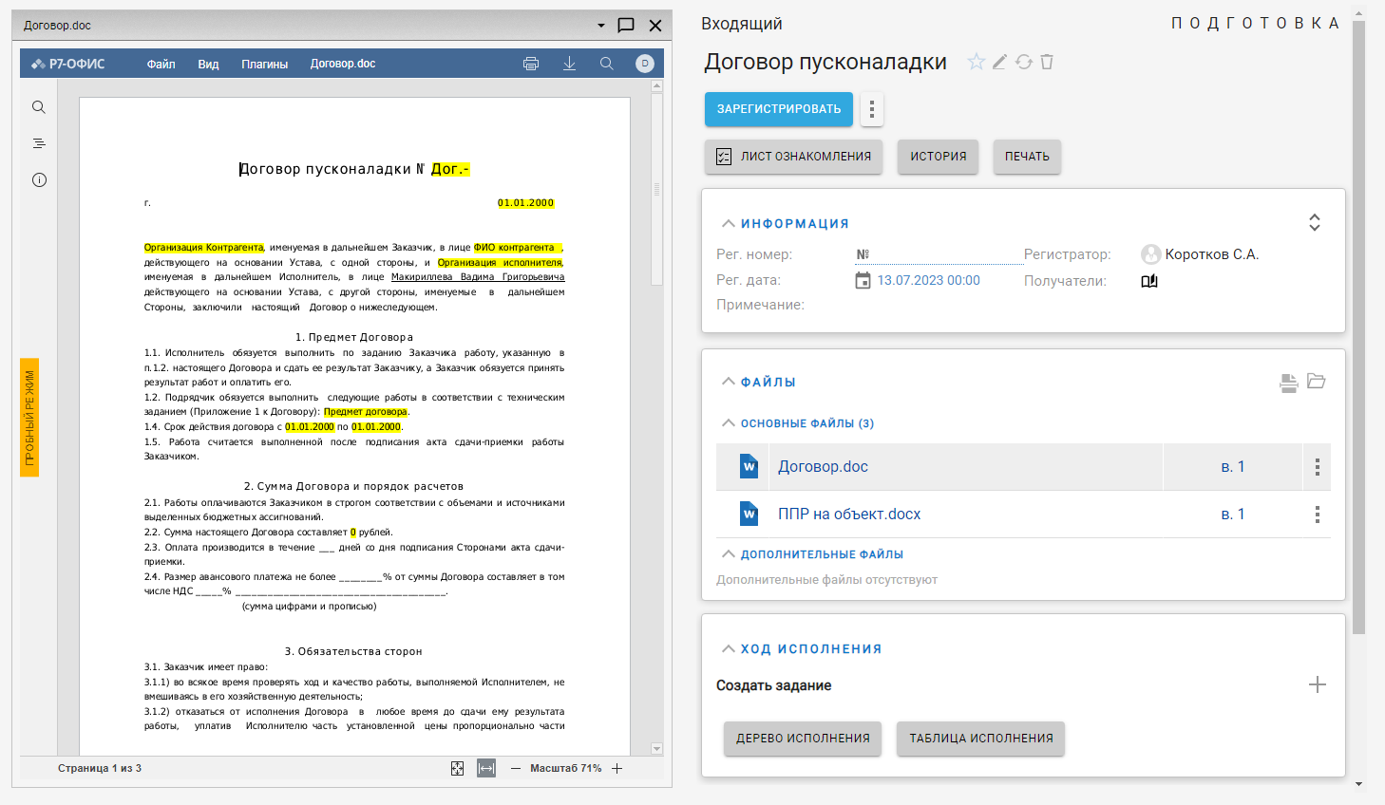Zoom in with the plus icon
The width and height of the screenshot is (1385, 805).
(617, 768)
